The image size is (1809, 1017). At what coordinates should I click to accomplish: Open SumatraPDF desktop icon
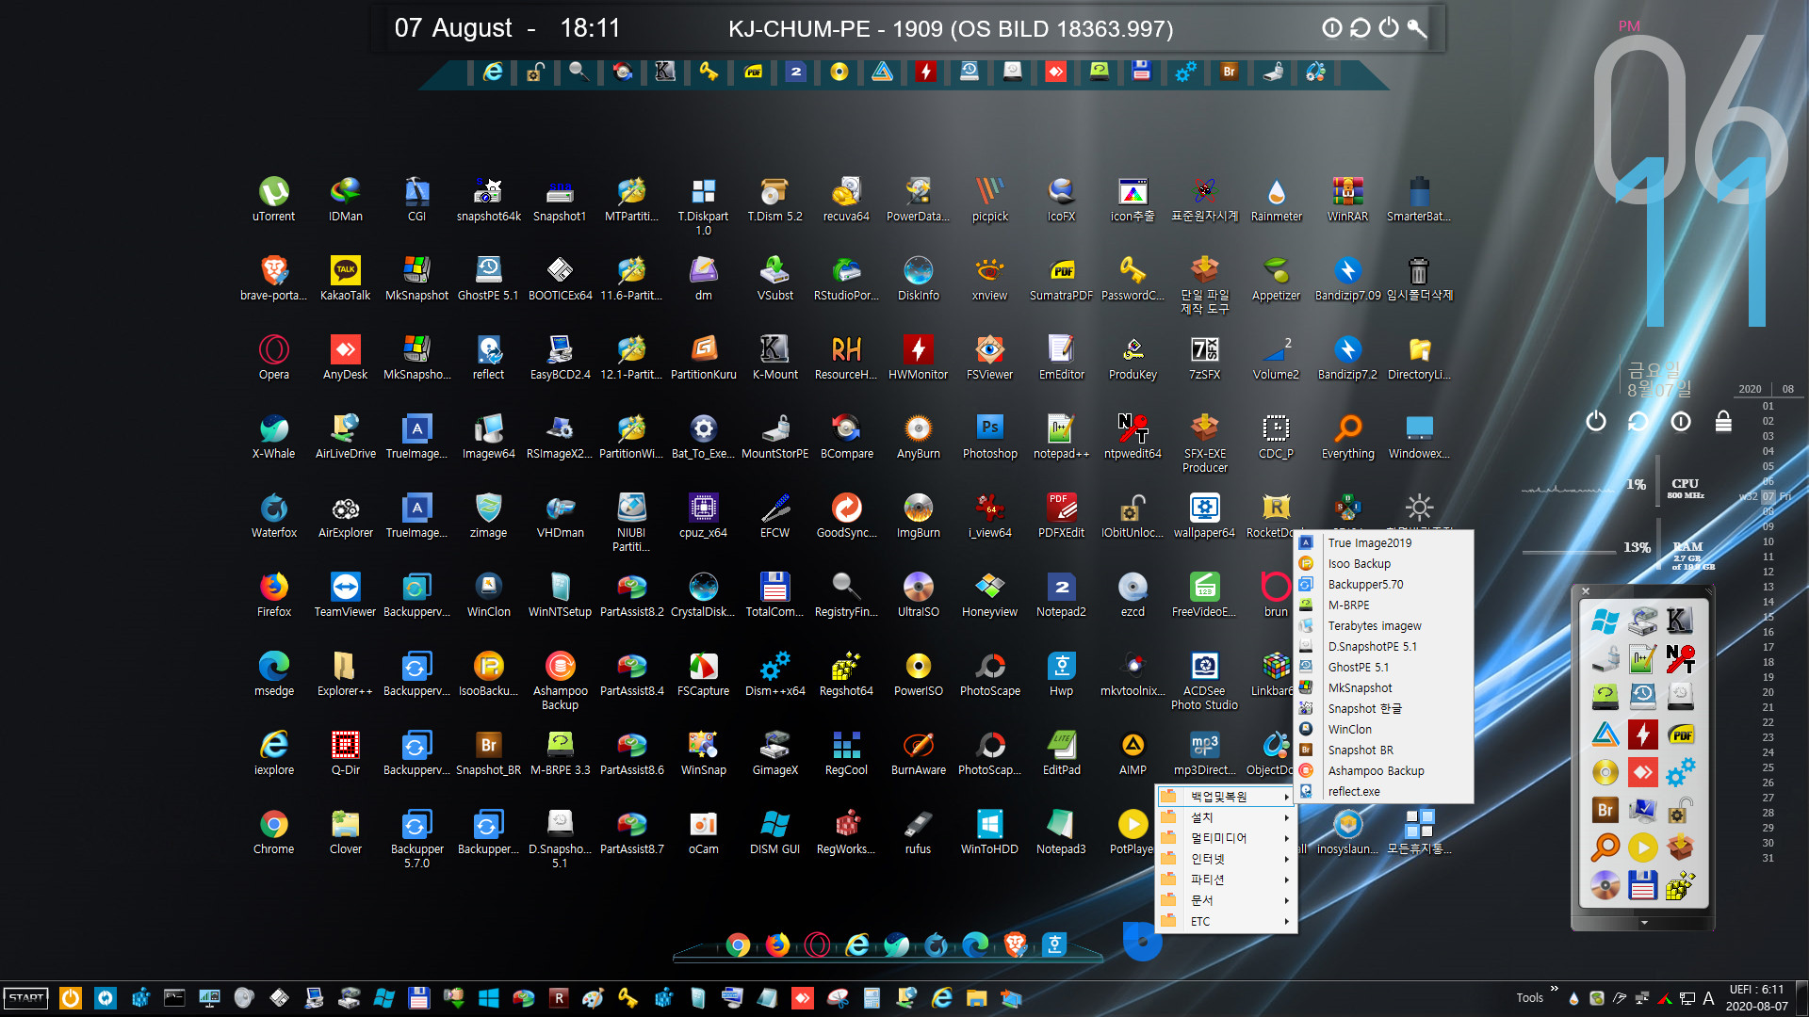pyautogui.click(x=1061, y=278)
